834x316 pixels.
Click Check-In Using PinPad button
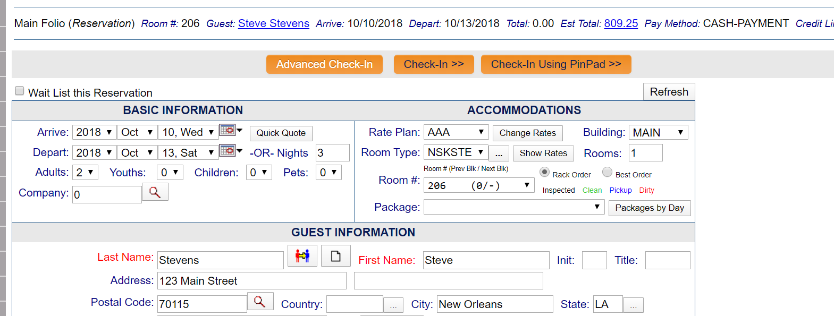[556, 64]
